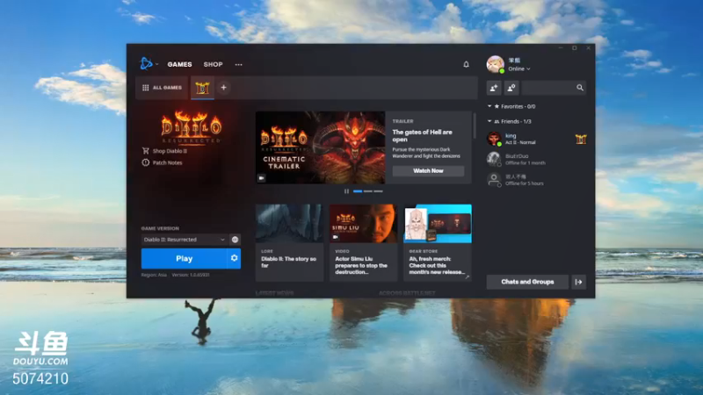Expand the Online status dropdown

click(519, 69)
